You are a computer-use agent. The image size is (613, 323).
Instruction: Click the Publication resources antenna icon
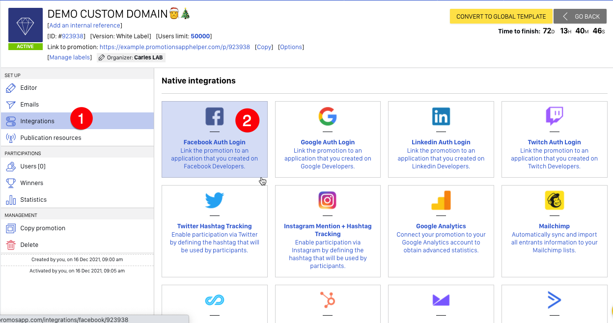[11, 138]
